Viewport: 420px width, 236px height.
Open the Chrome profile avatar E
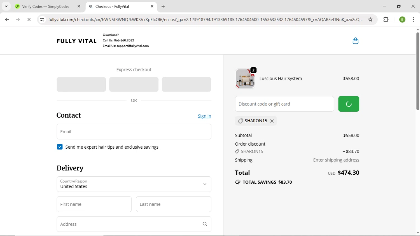pos(402,20)
